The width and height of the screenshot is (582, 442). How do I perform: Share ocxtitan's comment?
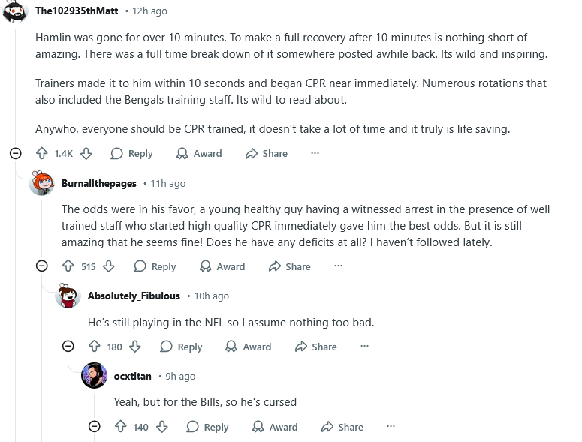342,427
